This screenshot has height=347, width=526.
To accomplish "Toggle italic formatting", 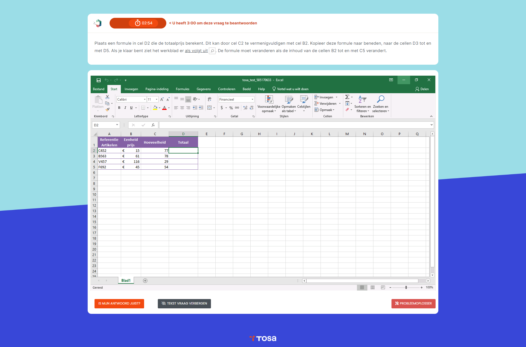I will 125,108.
